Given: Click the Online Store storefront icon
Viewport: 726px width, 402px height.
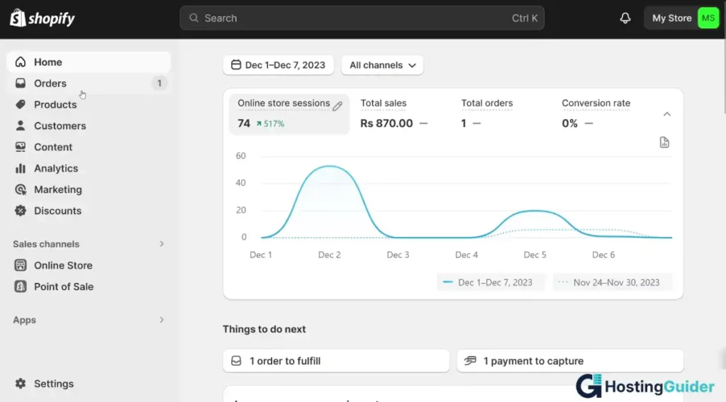Looking at the screenshot, I should (21, 265).
